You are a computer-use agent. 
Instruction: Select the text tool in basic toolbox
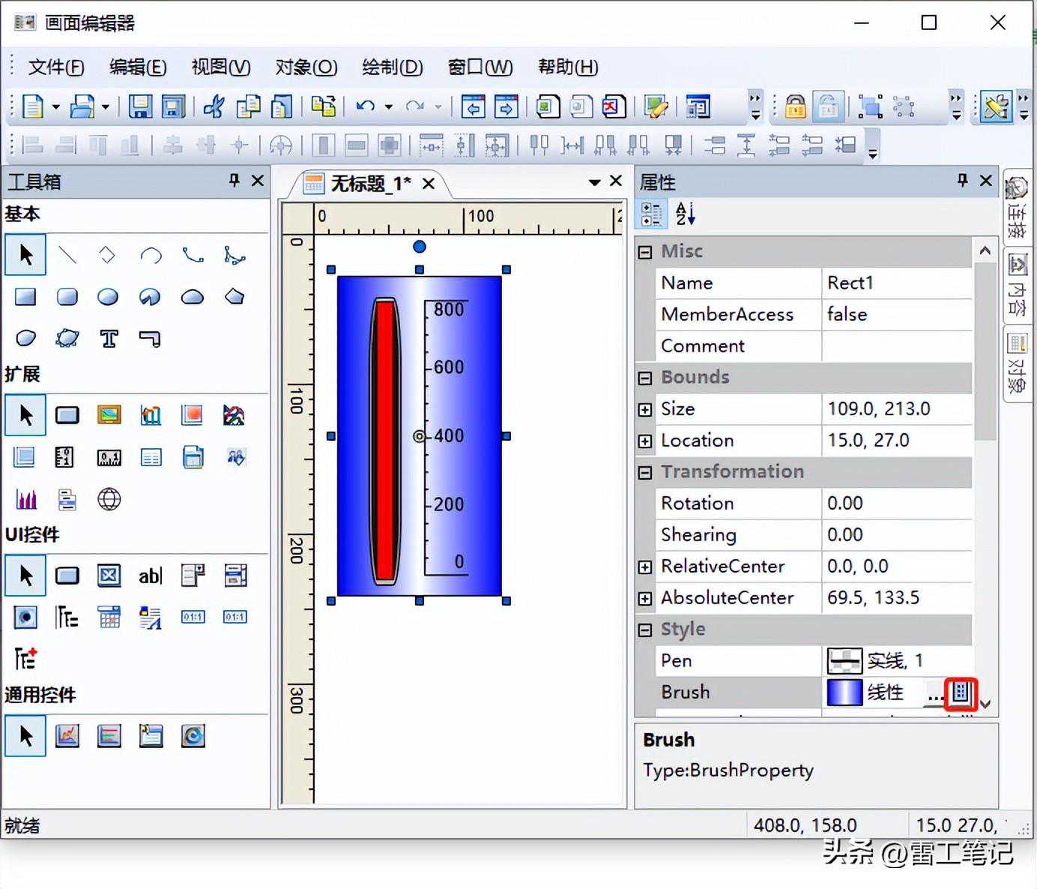click(x=109, y=339)
